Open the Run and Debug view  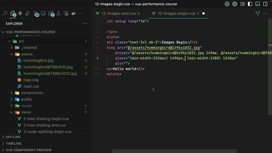28,13
